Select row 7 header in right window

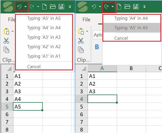tap(82, 122)
